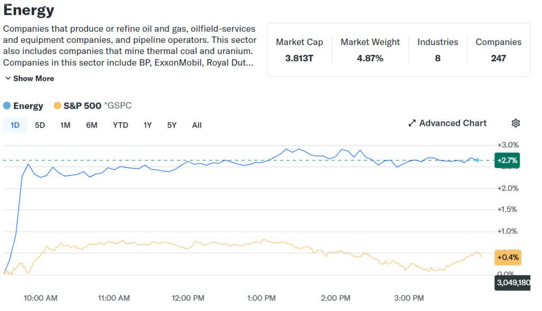This screenshot has height=311, width=542.
Task: Click the orange +0.4% price badge
Action: coord(508,258)
